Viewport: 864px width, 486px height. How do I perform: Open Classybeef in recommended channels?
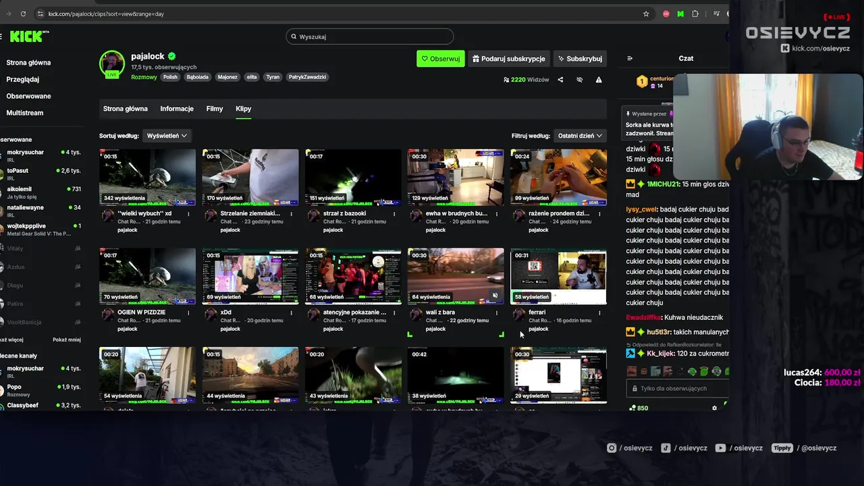pos(40,406)
